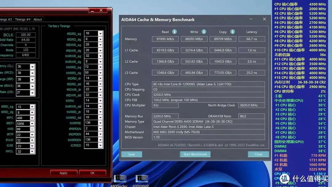Expand the tWRPRE dropdown
This screenshot has height=187, width=332.
pyautogui.click(x=100, y=123)
